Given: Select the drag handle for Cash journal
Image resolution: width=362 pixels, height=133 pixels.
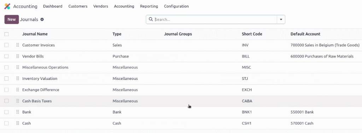Looking at the screenshot, I should tap(18, 123).
